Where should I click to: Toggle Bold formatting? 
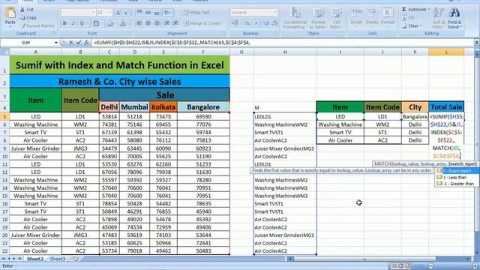pyautogui.click(x=64, y=23)
